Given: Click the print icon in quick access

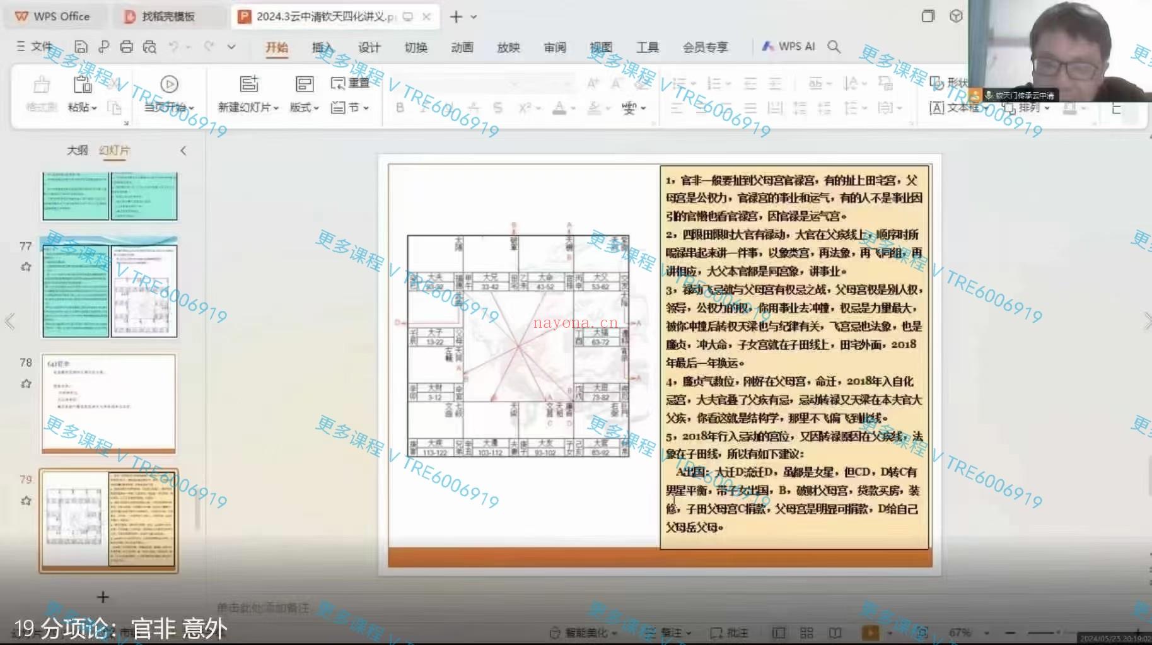Looking at the screenshot, I should (x=126, y=47).
